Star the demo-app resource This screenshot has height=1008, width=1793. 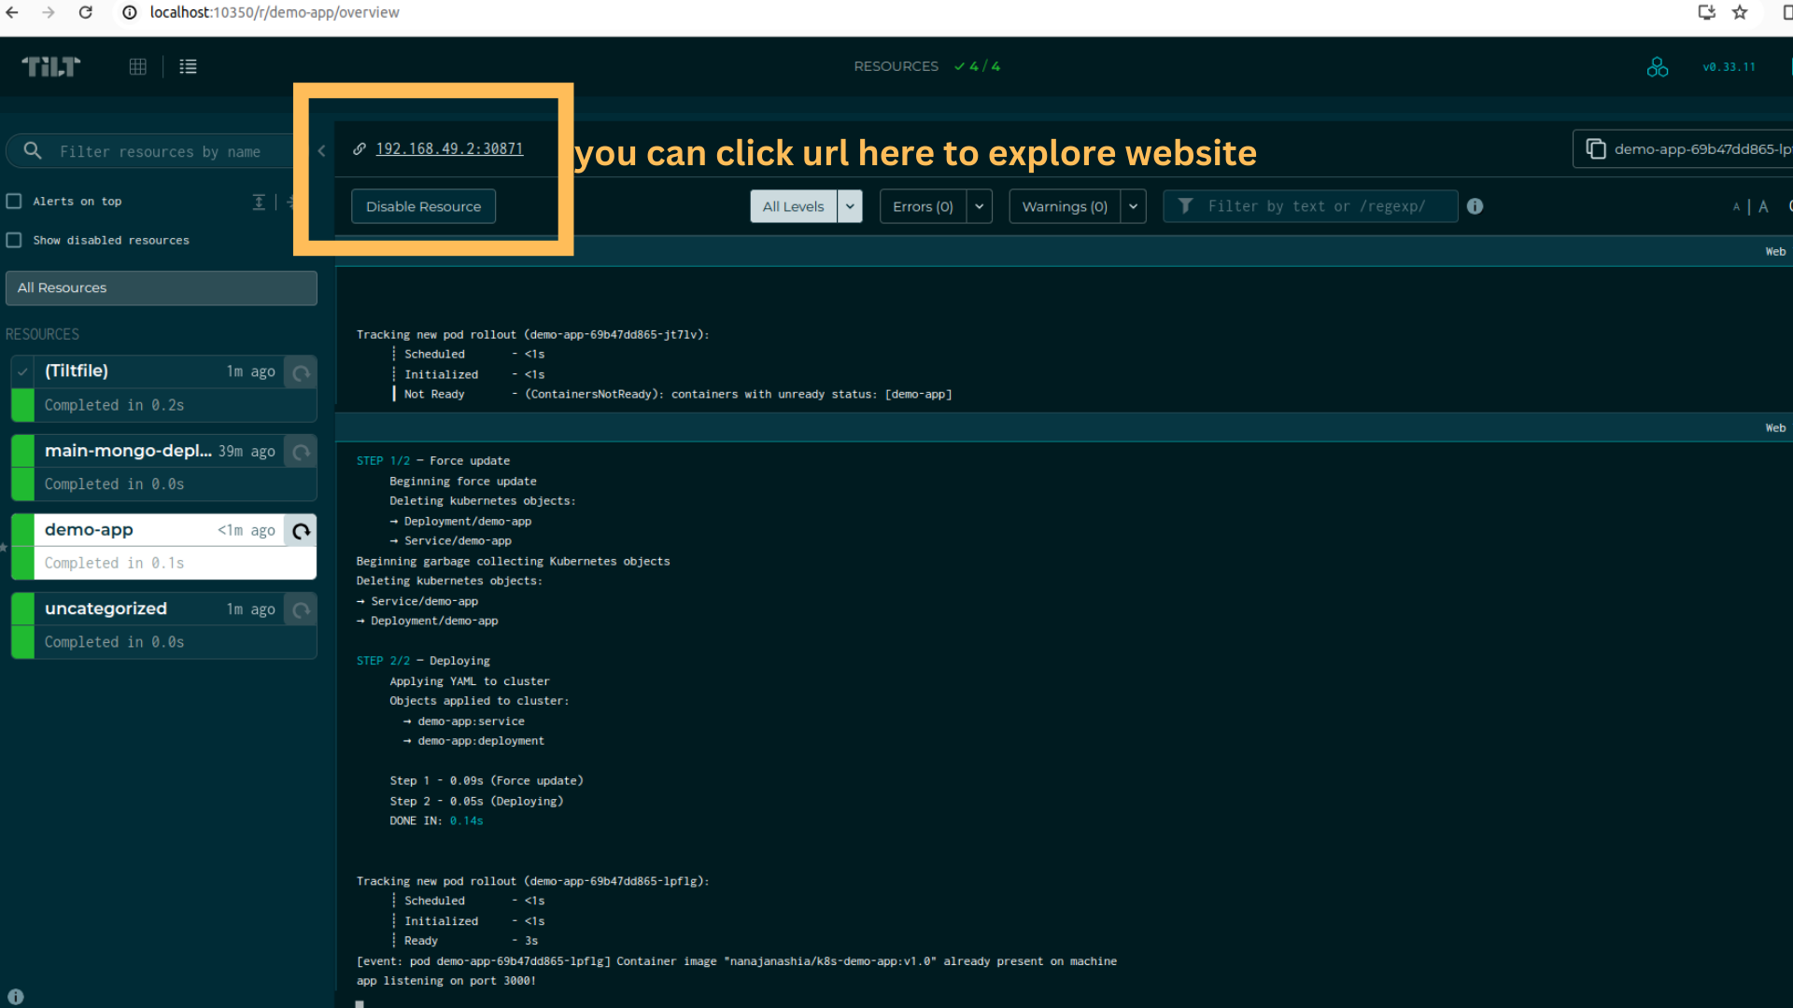click(x=4, y=549)
